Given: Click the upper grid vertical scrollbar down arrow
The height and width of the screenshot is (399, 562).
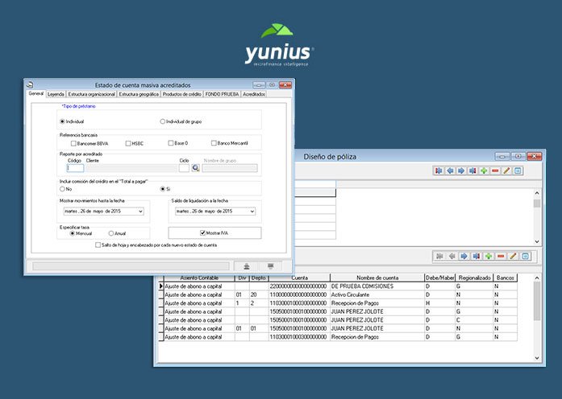Looking at the screenshot, I should [538, 241].
